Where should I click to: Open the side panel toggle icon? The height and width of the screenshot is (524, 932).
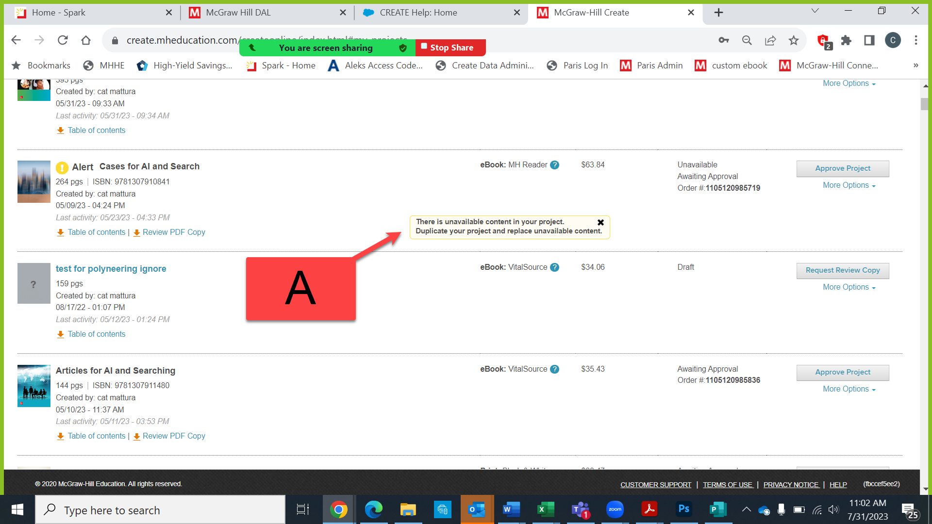click(x=869, y=40)
